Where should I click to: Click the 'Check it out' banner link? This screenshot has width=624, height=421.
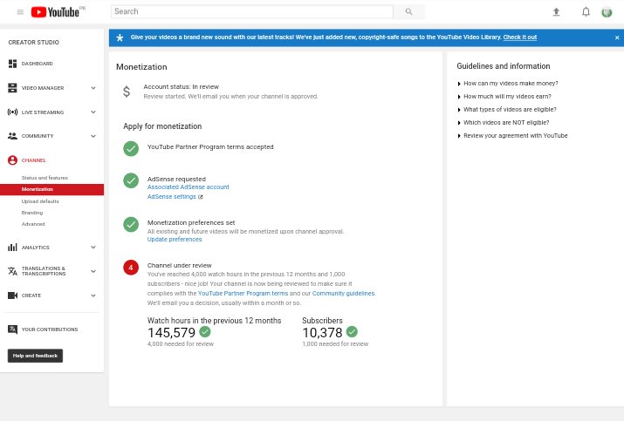point(520,37)
